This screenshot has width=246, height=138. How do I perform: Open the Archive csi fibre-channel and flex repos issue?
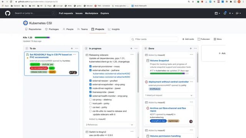click(x=168, y=109)
